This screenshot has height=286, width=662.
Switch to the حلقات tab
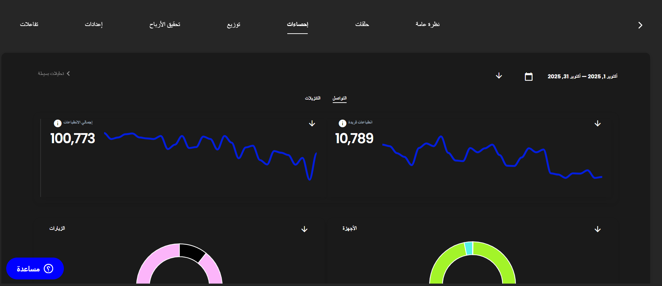pyautogui.click(x=362, y=24)
